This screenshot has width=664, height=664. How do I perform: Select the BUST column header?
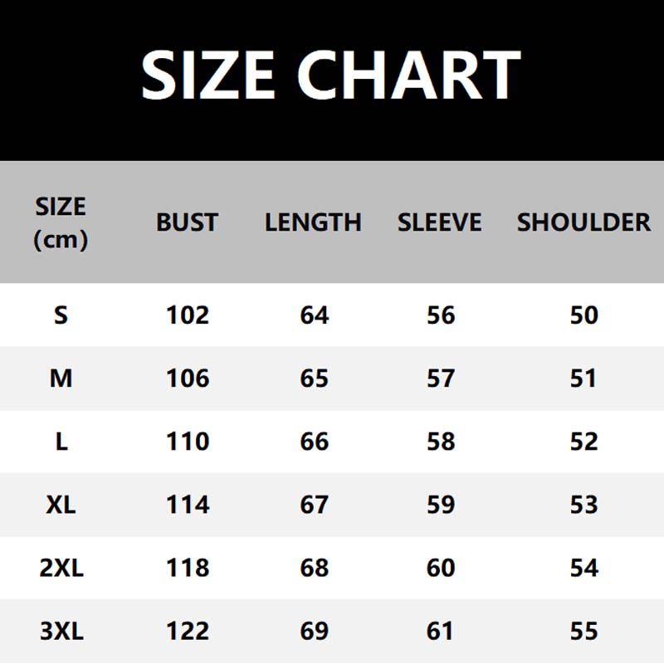187,222
